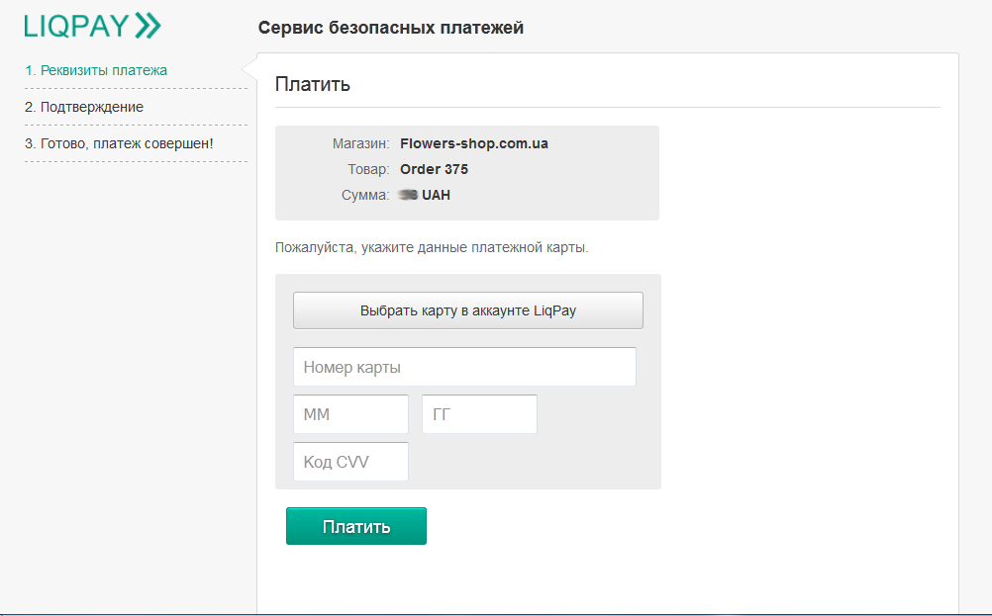Click the Магазин label
This screenshot has width=992, height=616.
click(x=360, y=143)
